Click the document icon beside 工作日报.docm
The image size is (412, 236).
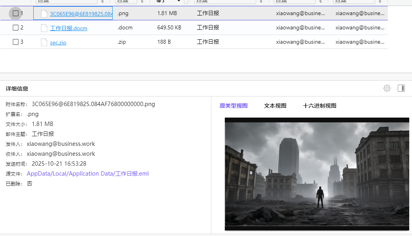tap(44, 28)
